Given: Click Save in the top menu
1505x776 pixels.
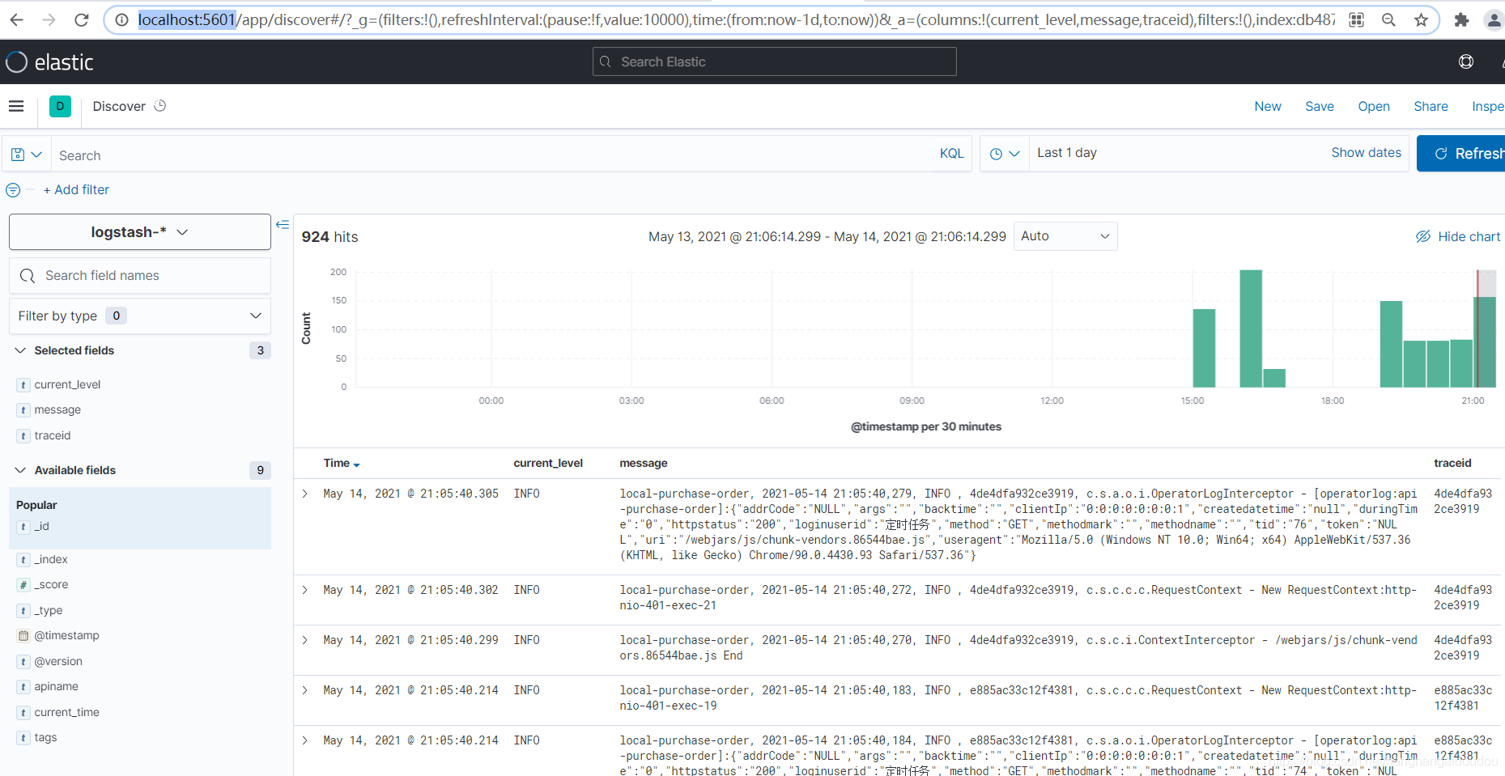Looking at the screenshot, I should [x=1320, y=106].
